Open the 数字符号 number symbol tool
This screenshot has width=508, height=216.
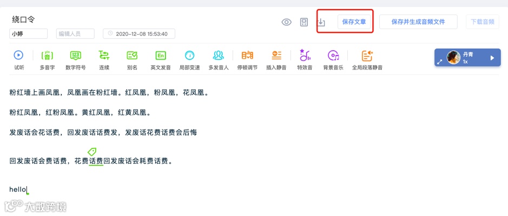[x=76, y=55]
